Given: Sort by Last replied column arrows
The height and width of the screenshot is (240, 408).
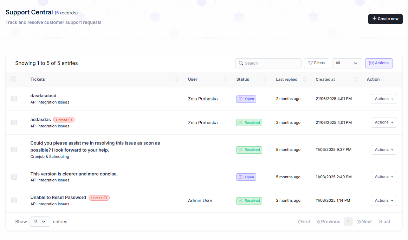Looking at the screenshot, I should [304, 80].
